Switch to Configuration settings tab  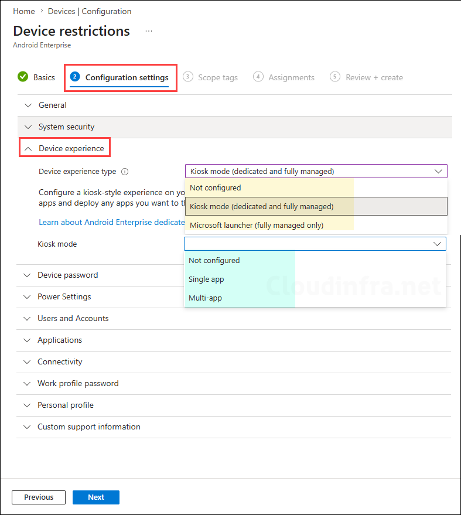point(120,77)
